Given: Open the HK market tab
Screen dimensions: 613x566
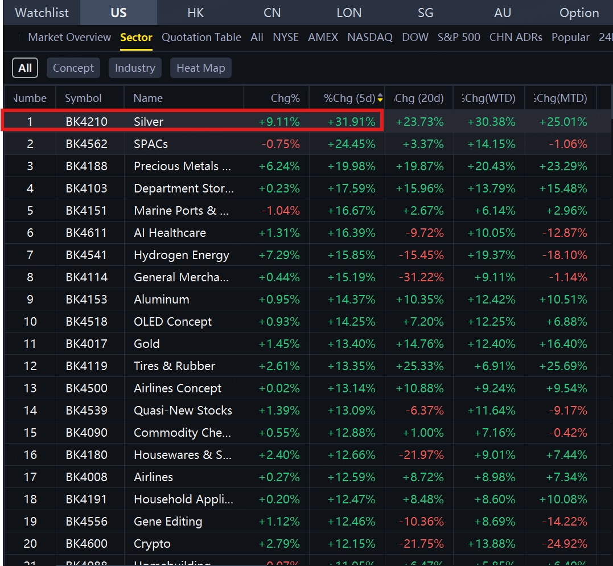Looking at the screenshot, I should [x=195, y=13].
